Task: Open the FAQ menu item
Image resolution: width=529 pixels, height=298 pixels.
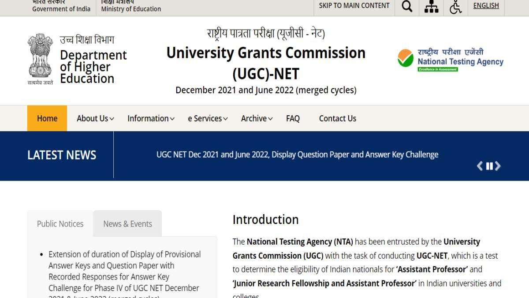Action: click(x=293, y=118)
